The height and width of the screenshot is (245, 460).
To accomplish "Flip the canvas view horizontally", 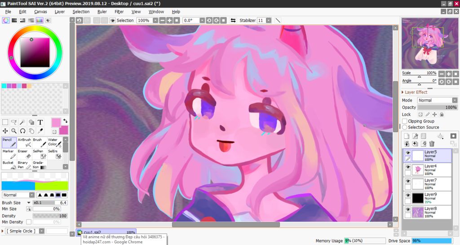I will click(x=233, y=21).
